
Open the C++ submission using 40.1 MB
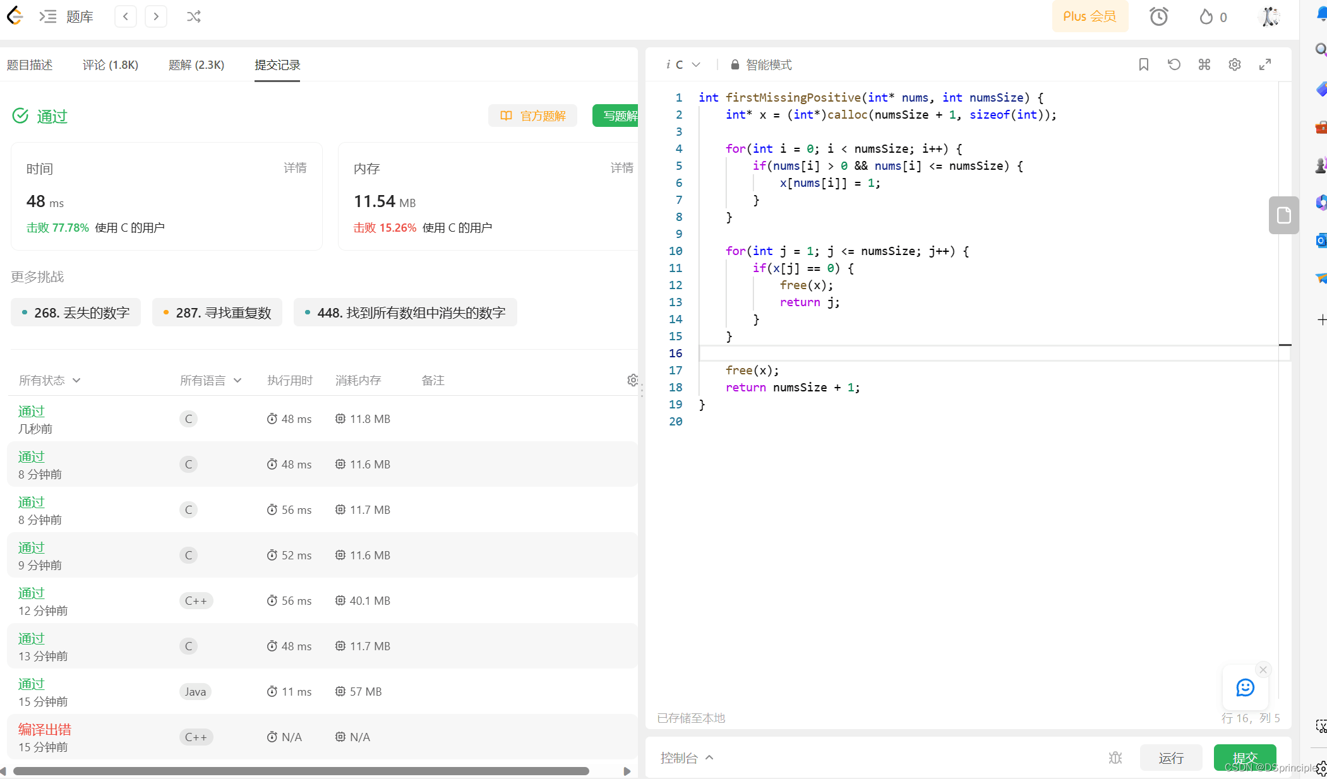tap(322, 601)
